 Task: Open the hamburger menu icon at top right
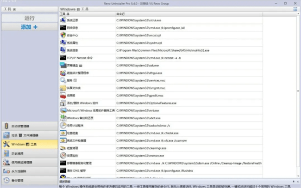coord(295,9)
